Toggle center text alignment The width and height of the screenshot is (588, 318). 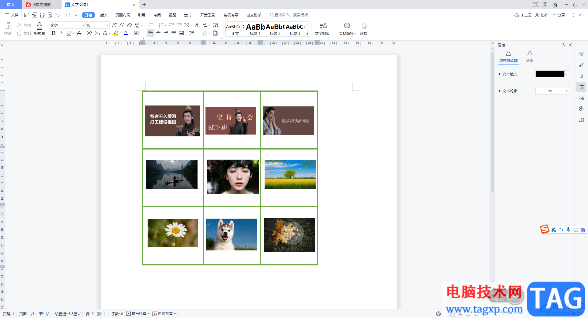coord(158,33)
